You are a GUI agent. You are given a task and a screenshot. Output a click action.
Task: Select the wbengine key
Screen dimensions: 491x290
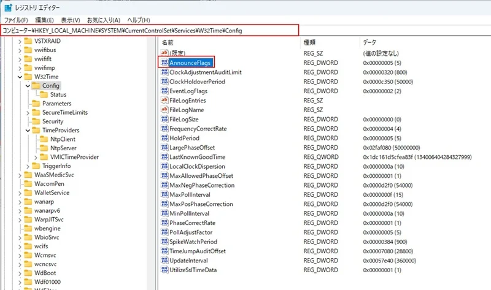coord(47,229)
